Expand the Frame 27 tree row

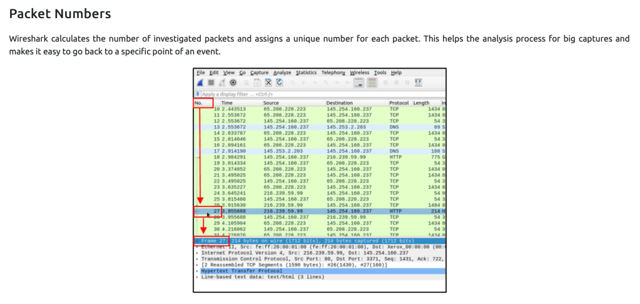pos(196,241)
